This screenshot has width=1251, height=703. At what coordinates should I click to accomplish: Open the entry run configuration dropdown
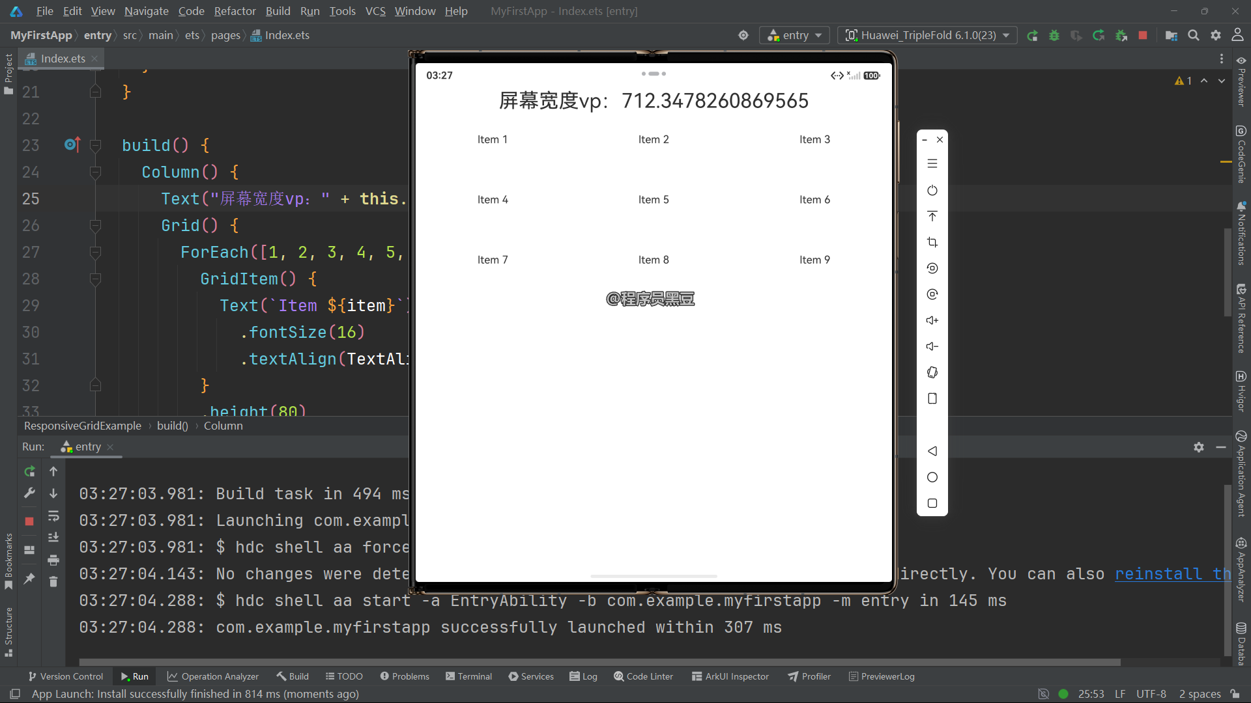(794, 35)
